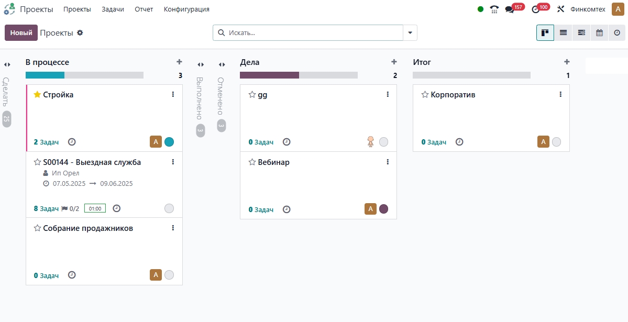Open the 8 Задач link

click(46, 208)
